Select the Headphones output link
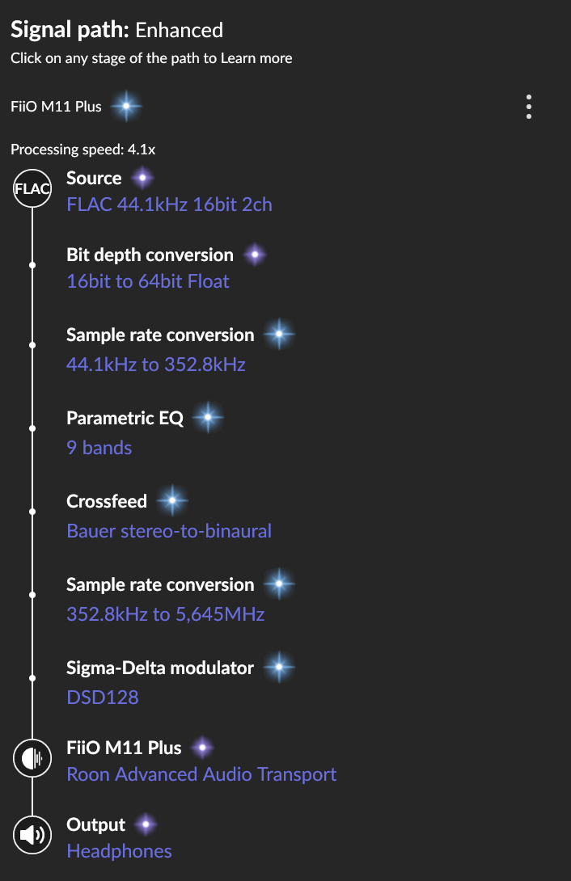 point(119,851)
